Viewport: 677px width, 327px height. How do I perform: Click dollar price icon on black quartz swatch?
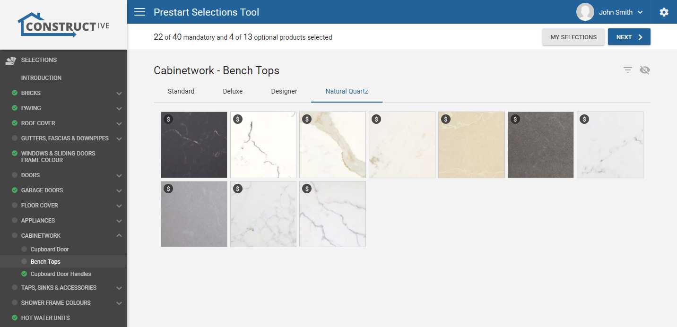(x=168, y=119)
